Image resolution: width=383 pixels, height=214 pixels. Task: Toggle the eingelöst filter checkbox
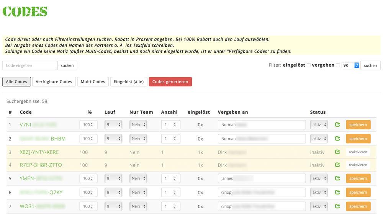309,65
